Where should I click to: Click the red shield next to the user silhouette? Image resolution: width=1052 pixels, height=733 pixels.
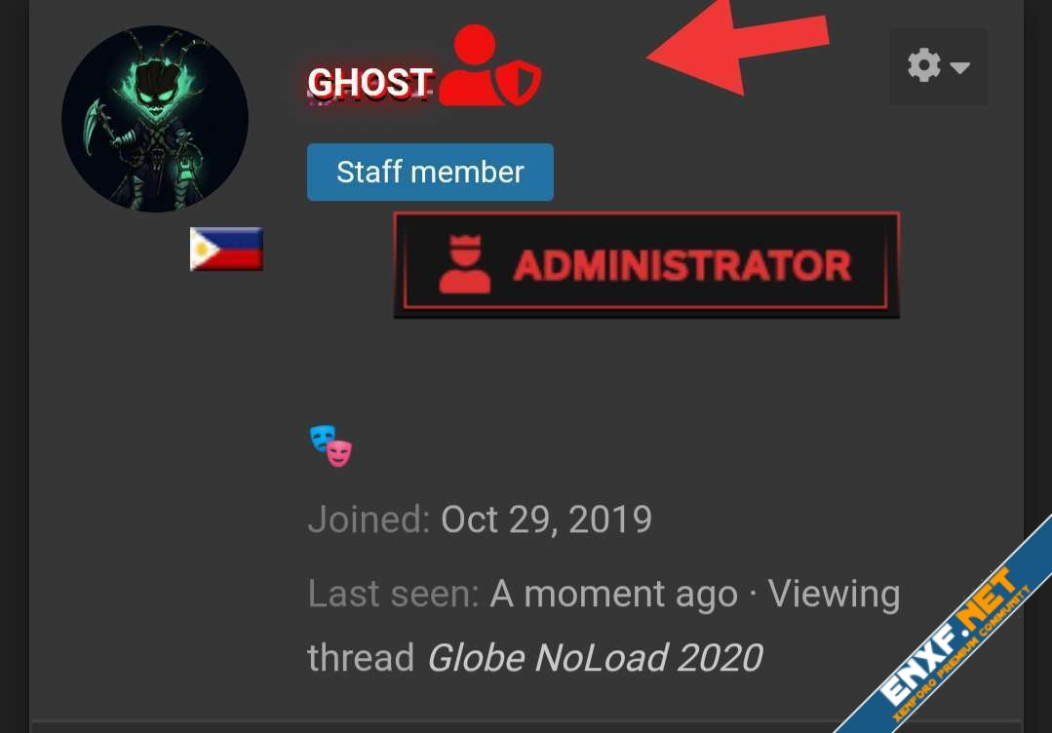[x=519, y=82]
